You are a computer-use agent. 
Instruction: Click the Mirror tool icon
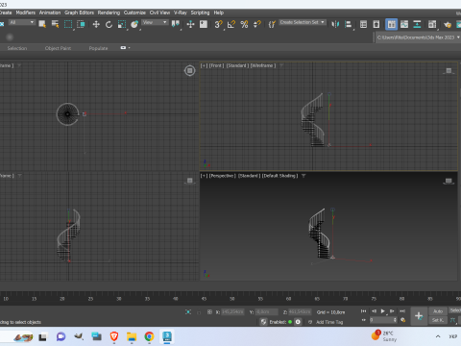335,24
